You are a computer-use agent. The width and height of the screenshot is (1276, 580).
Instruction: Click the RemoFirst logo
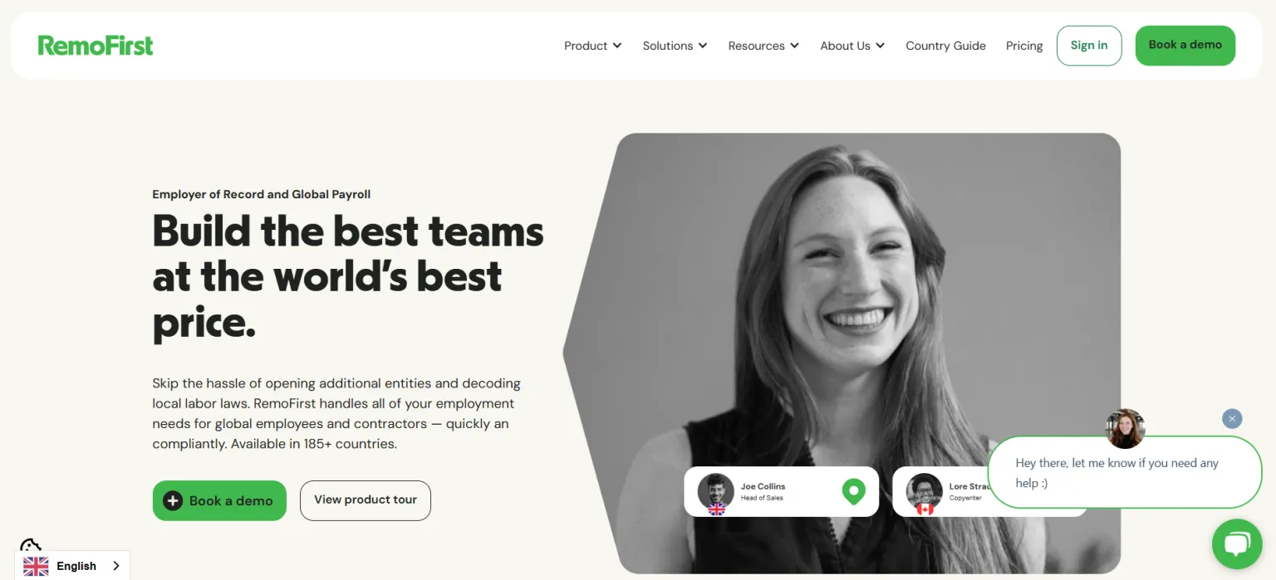(x=96, y=46)
